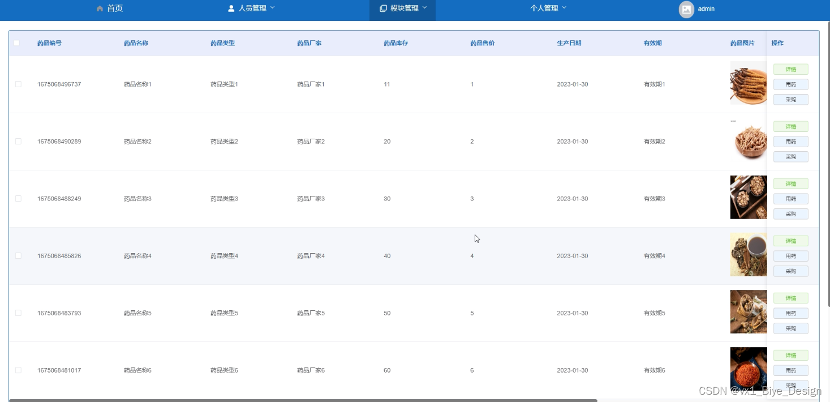Viewport: 830px width, 402px height.
Task: Click the admin avatar image
Action: click(686, 9)
